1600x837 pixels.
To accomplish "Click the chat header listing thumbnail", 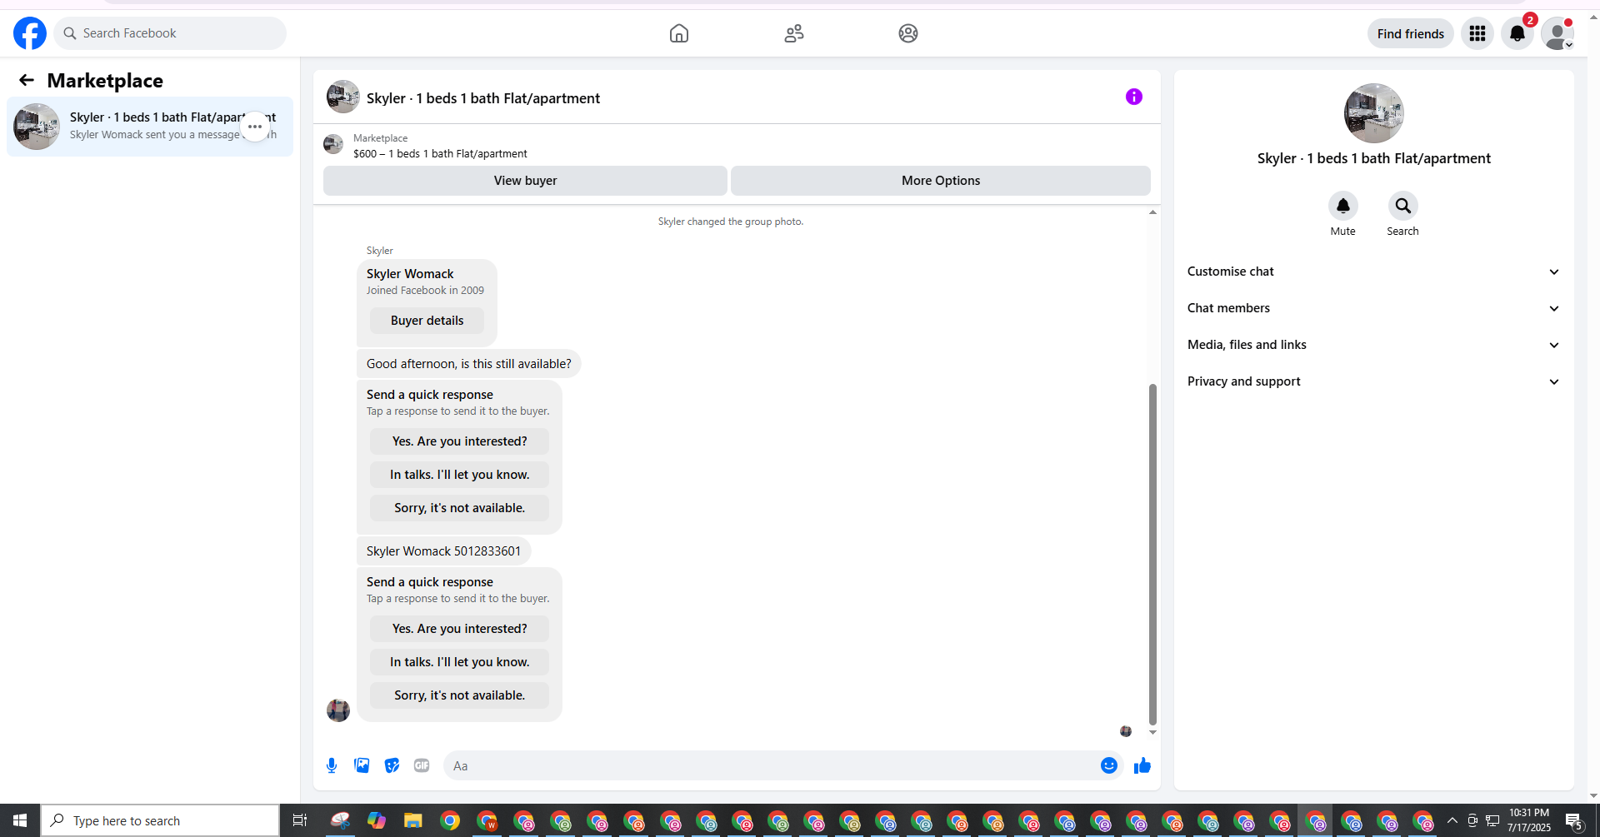I will 343,97.
